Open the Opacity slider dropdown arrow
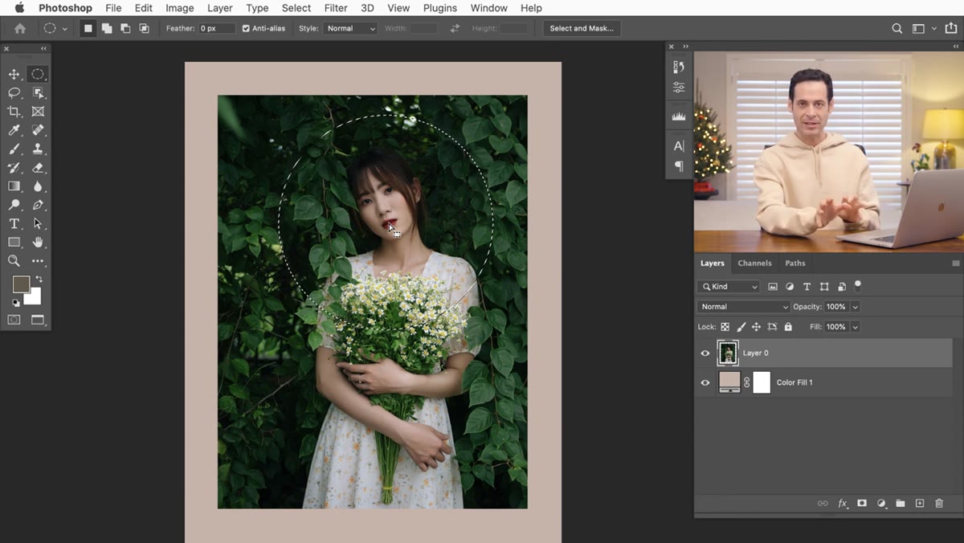Screen dimensions: 964x543 855,307
